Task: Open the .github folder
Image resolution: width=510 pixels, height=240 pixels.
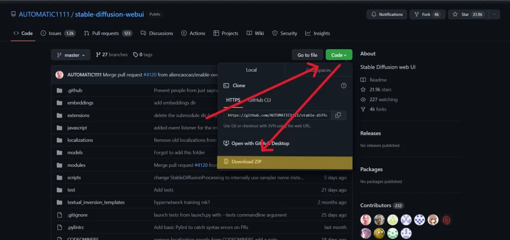Action: tap(75, 91)
